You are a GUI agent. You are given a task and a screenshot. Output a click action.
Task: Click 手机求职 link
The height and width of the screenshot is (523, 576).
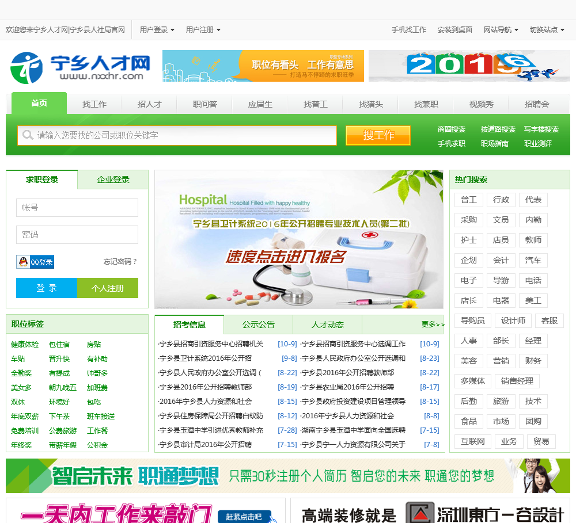452,143
